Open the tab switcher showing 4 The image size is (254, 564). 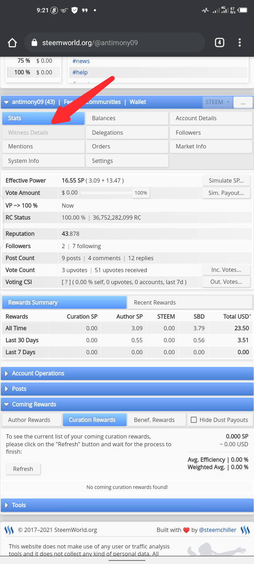click(219, 43)
